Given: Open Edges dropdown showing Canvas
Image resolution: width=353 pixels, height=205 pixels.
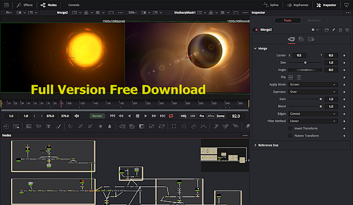Looking at the screenshot, I should click(x=313, y=114).
